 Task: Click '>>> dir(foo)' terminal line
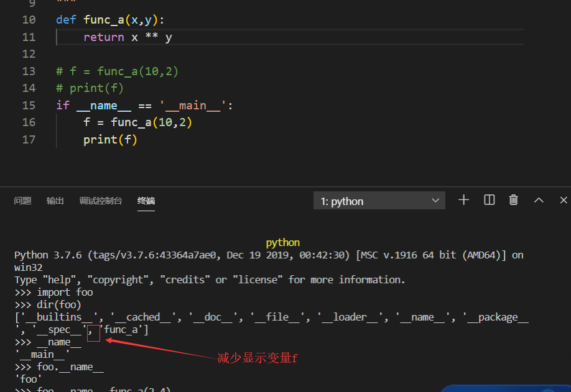pos(48,305)
